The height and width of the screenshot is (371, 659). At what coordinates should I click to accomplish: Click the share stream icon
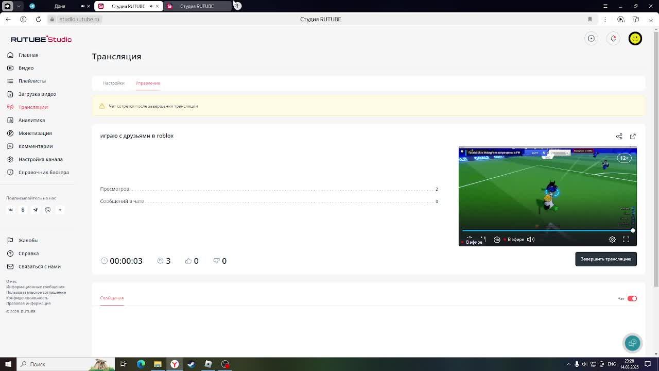(619, 136)
